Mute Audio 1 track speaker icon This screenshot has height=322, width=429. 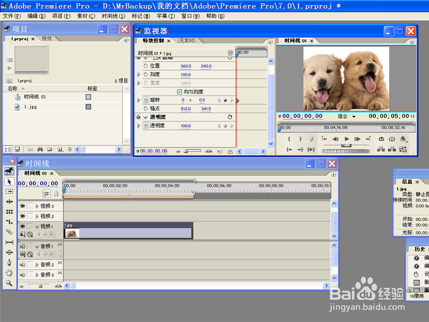point(23,246)
